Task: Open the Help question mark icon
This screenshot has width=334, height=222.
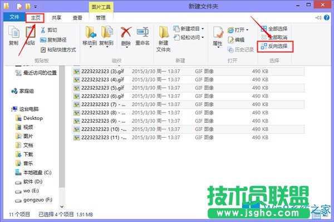Action: click(327, 17)
